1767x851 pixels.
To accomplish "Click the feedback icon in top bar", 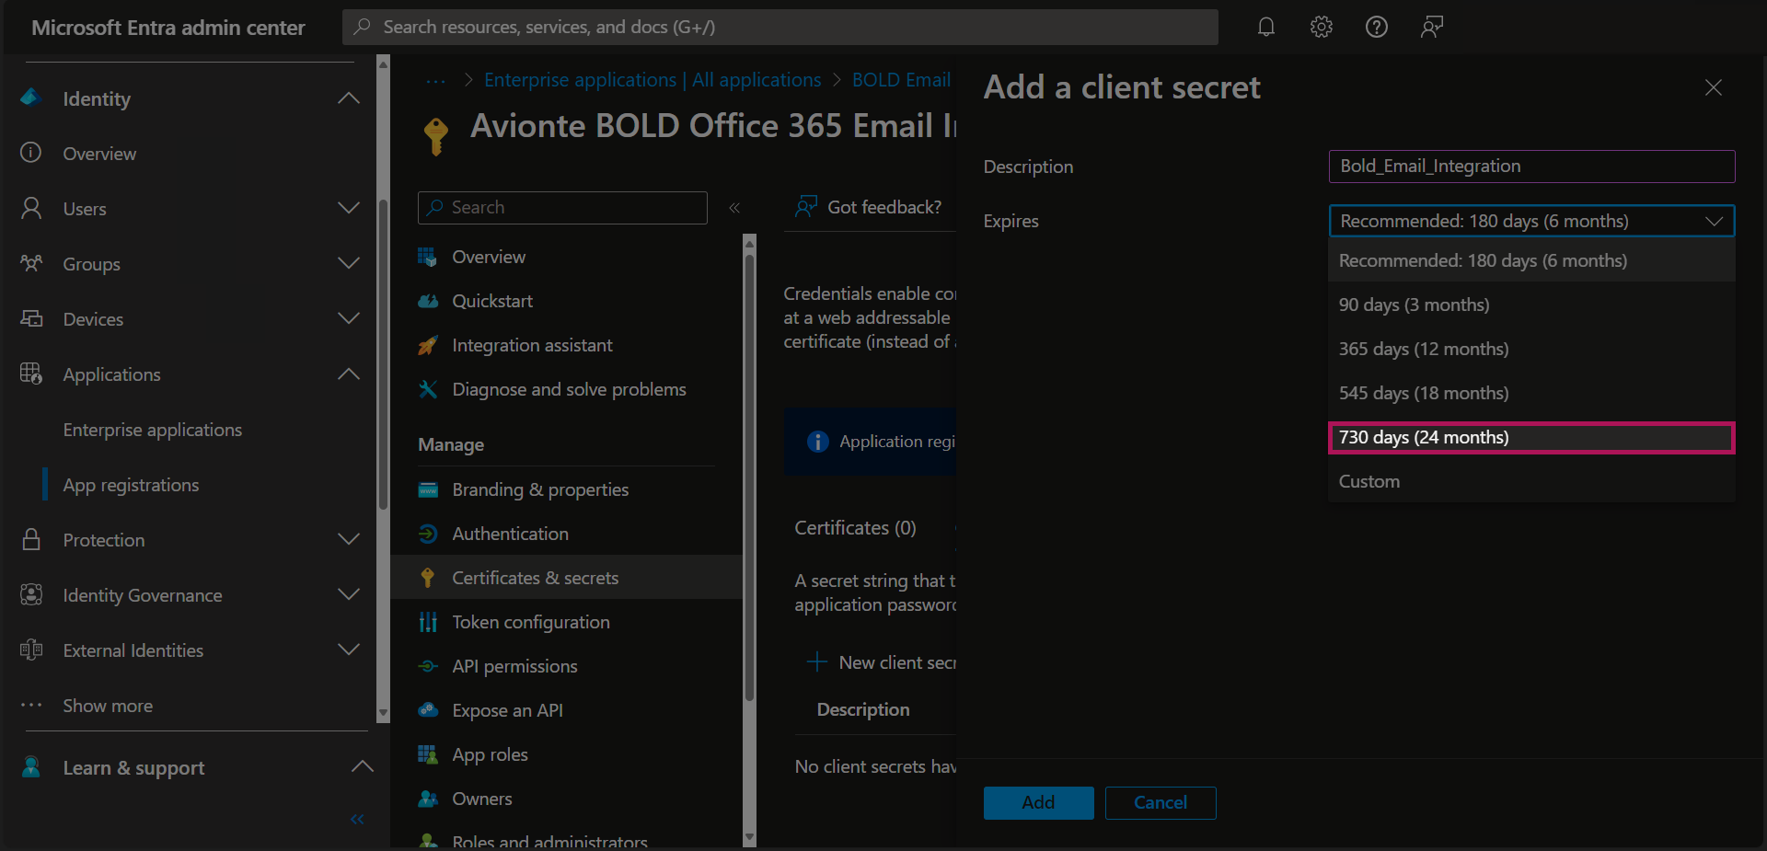I will click(x=1432, y=27).
